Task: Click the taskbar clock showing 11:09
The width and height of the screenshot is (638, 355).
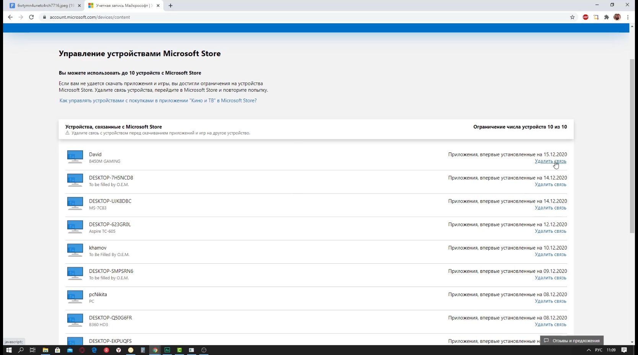Action: [611, 350]
